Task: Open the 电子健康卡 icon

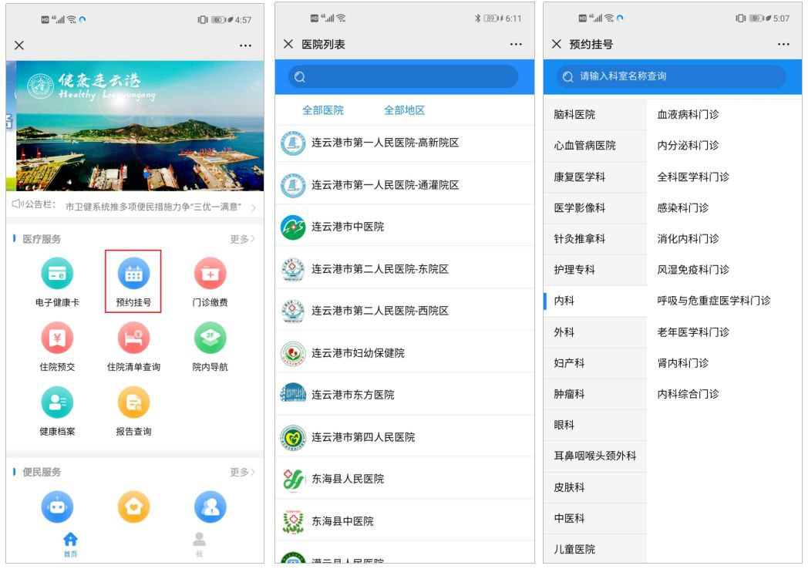Action: click(x=57, y=273)
